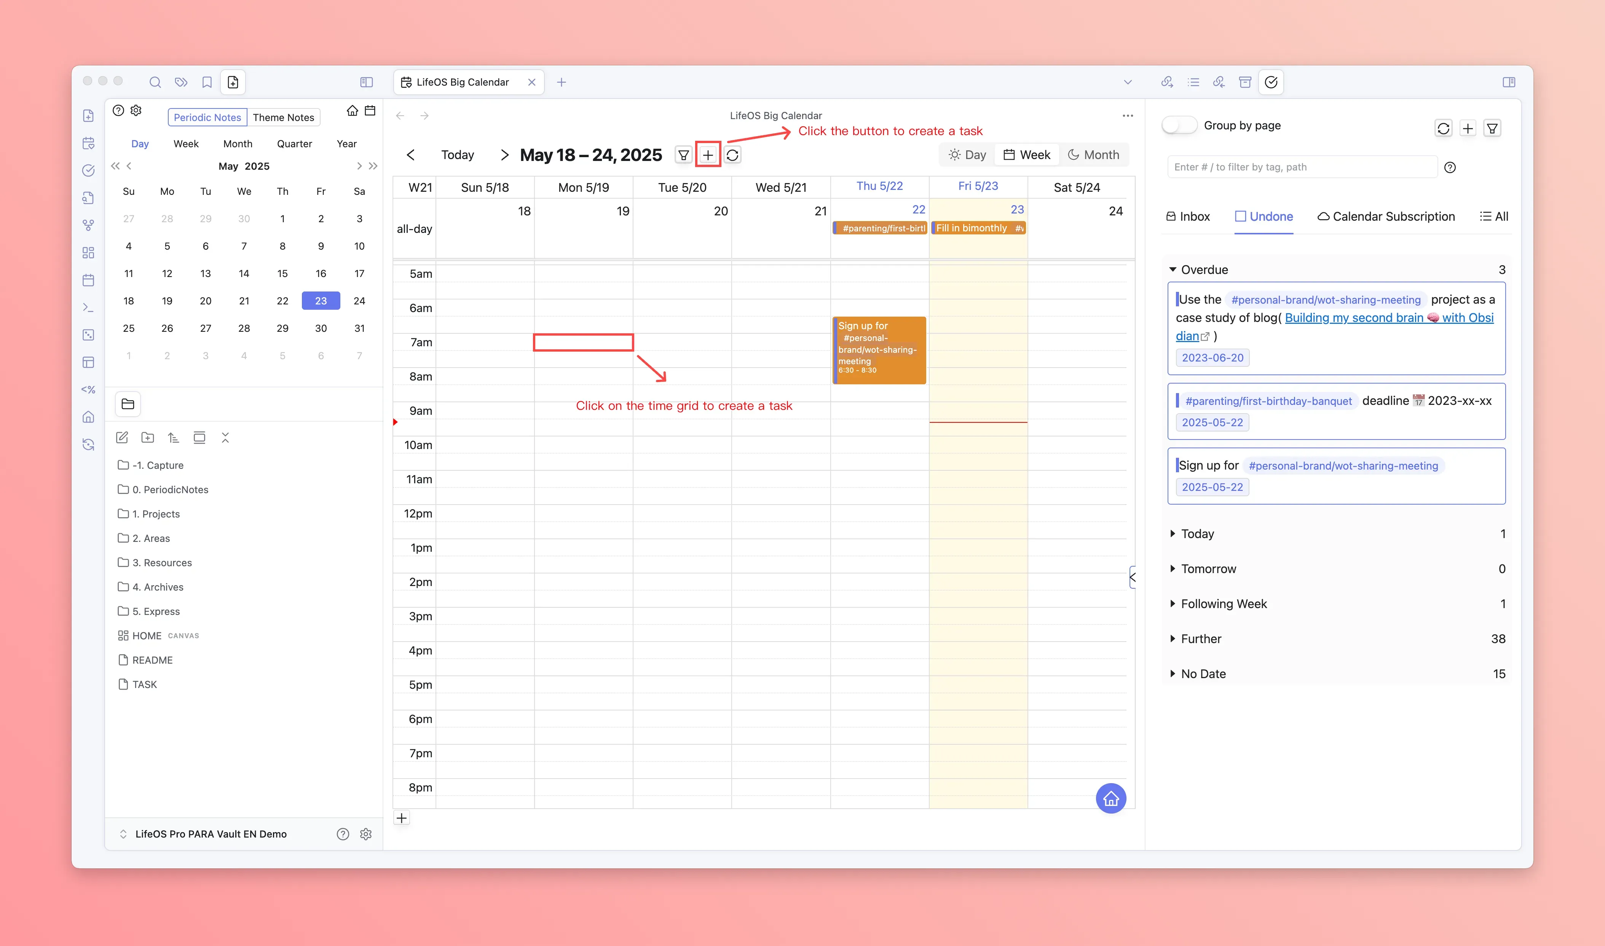Open search with the magnifier icon
This screenshot has height=946, width=1605.
pyautogui.click(x=155, y=82)
